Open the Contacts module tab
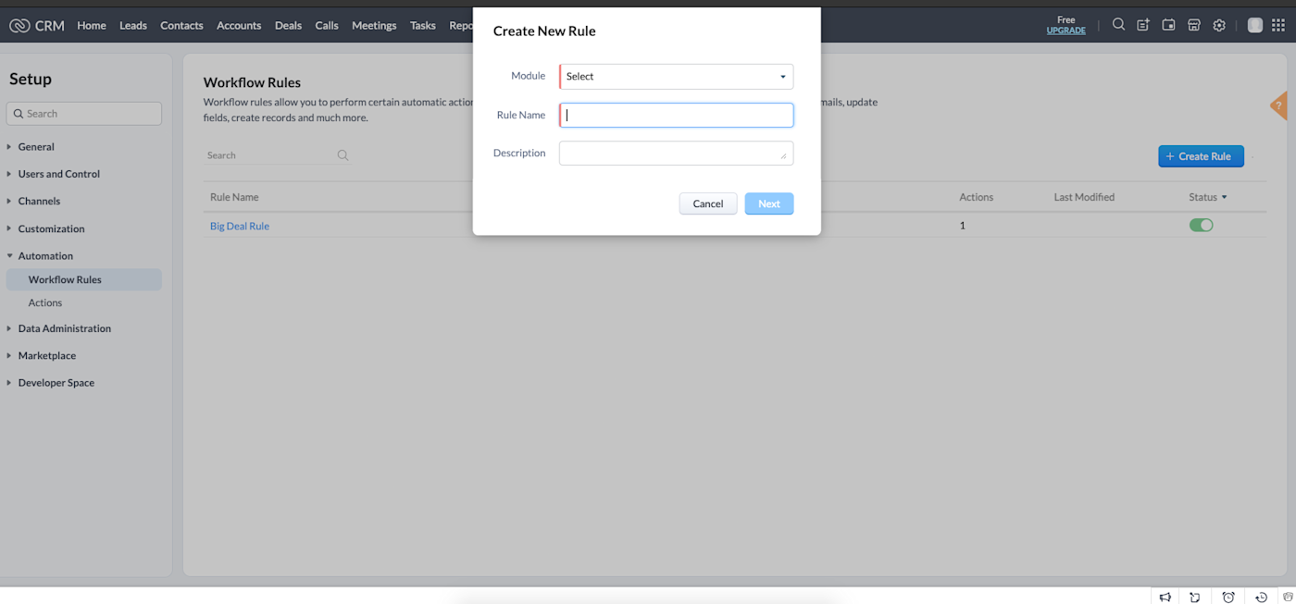This screenshot has width=1296, height=604. pyautogui.click(x=181, y=25)
